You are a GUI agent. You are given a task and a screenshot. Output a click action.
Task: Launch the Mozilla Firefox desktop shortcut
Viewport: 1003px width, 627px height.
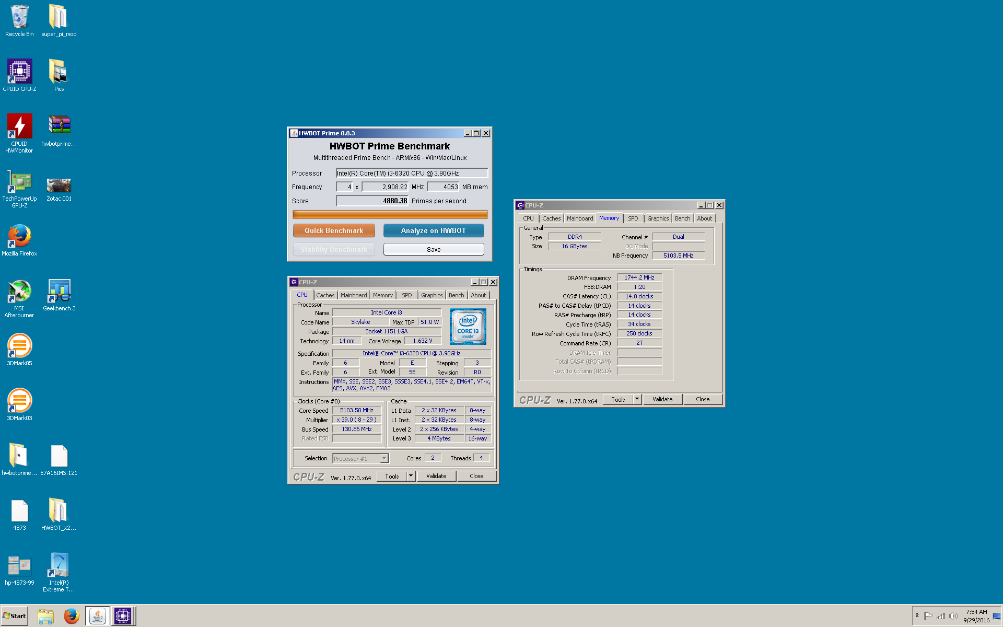pos(19,240)
